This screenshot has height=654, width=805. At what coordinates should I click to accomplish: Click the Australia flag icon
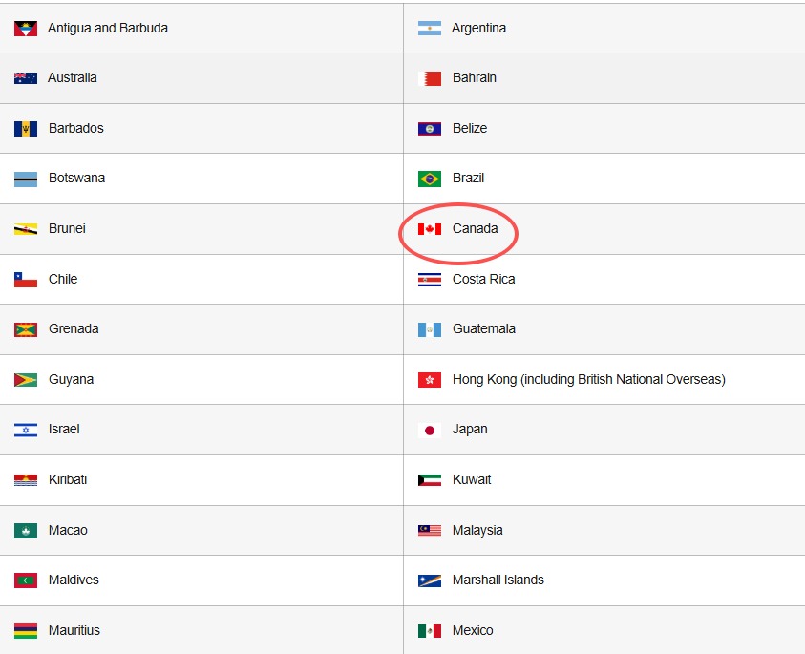tap(26, 78)
